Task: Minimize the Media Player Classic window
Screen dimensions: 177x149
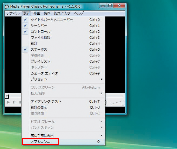Action: click(x=103, y=5)
